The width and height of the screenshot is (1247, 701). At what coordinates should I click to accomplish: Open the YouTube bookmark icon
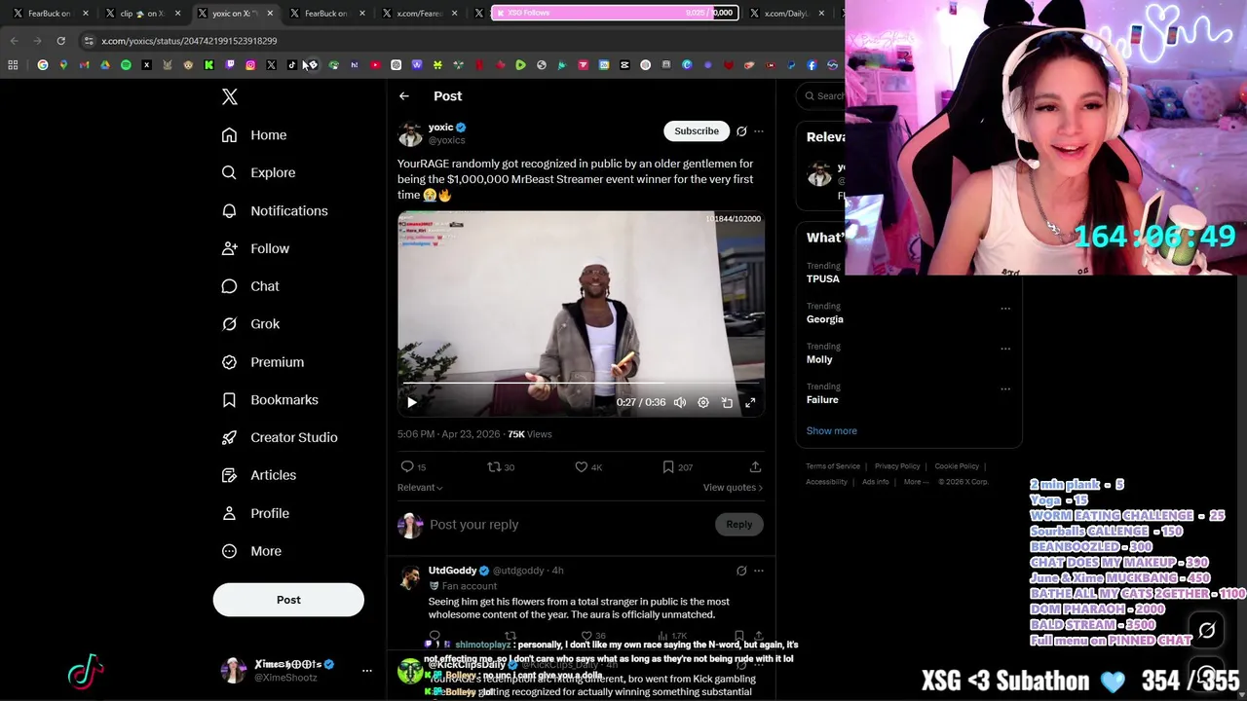[375, 65]
